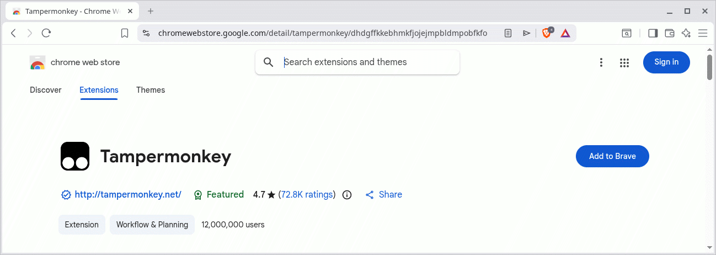Screen dimensions: 716x255
Task: Click the search magnifier icon
Action: tap(269, 62)
